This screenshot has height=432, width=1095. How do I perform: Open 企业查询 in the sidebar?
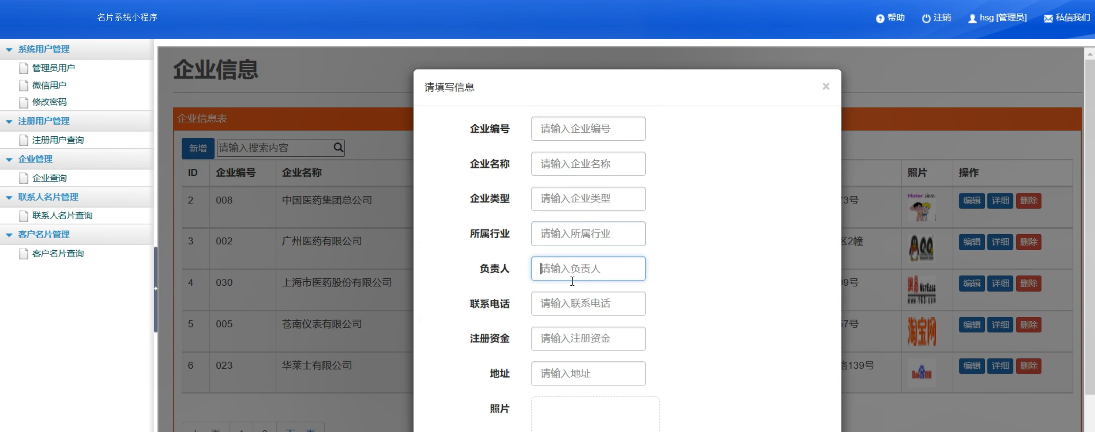point(49,178)
